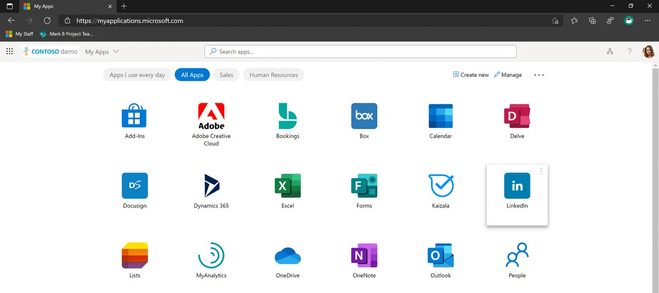Click the browser Refresh button
Viewport: 659px width, 293px height.
(47, 21)
